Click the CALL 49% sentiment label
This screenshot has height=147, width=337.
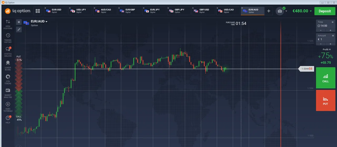tap(19, 118)
